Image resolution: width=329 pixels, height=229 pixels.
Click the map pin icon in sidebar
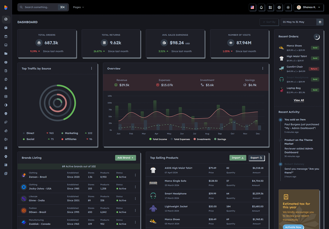(6, 156)
